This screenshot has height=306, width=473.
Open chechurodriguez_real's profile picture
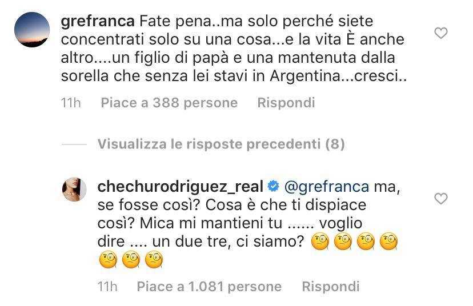tap(74, 189)
